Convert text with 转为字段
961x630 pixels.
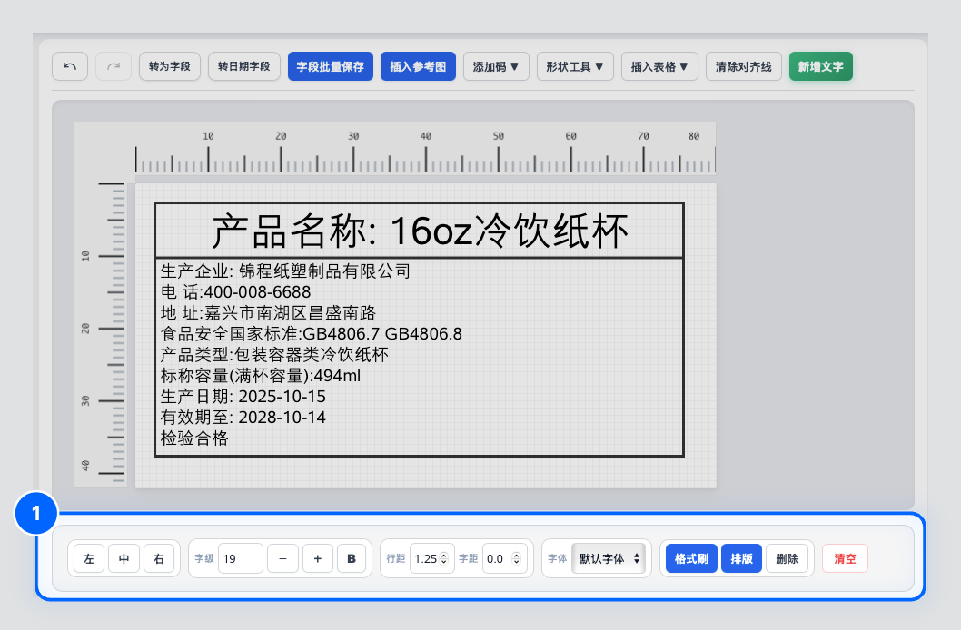click(x=169, y=65)
